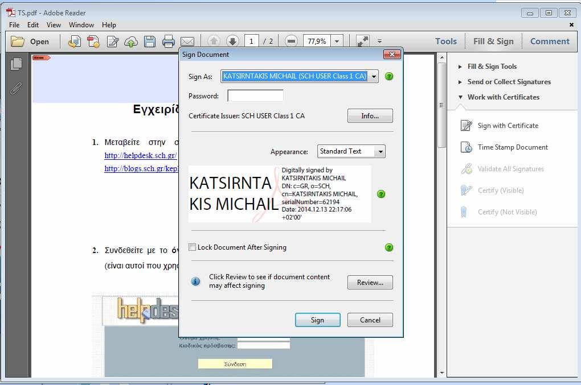Open the blogs.sch.gr hyperlink

pyautogui.click(x=141, y=169)
